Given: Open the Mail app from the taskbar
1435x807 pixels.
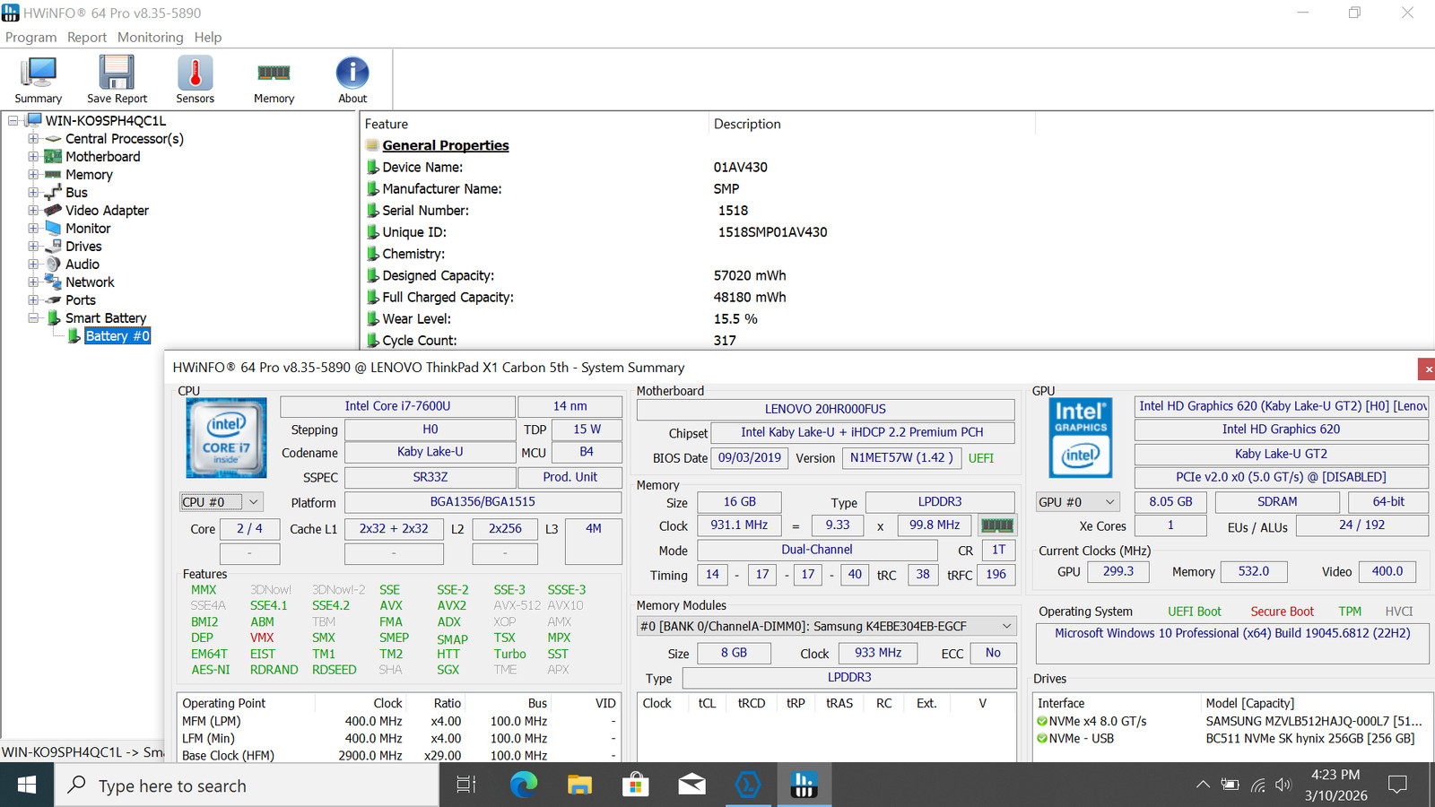Looking at the screenshot, I should pyautogui.click(x=691, y=785).
